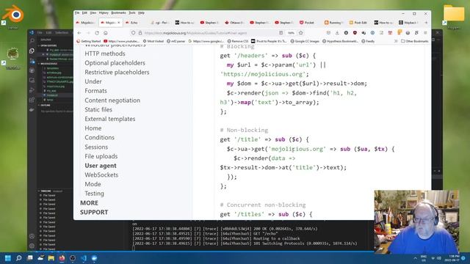
Task: Open Firefox downloads panel
Action: [337, 33]
